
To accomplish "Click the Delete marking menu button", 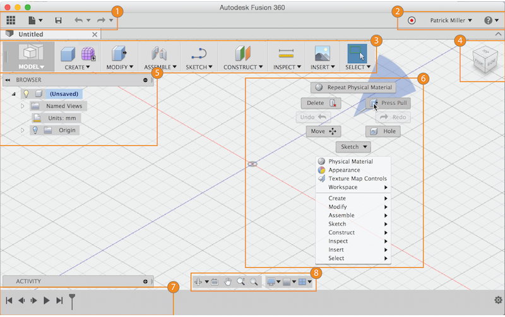I will pos(321,103).
